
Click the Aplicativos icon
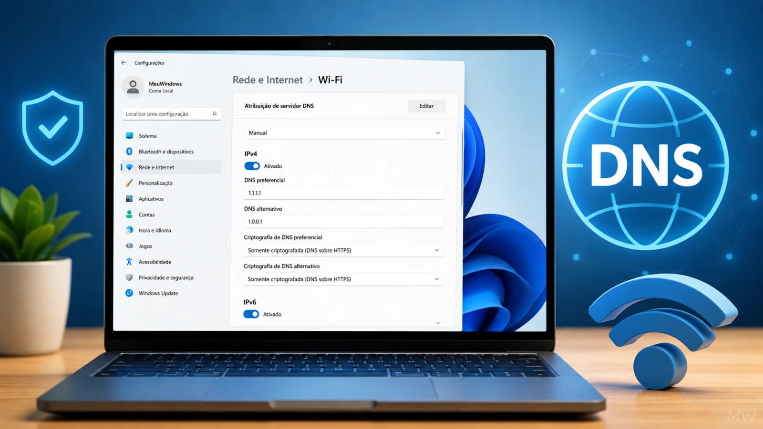129,199
